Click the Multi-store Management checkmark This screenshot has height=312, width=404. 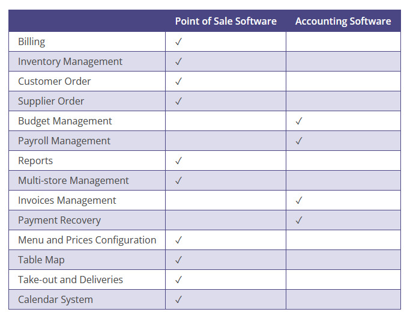click(178, 180)
